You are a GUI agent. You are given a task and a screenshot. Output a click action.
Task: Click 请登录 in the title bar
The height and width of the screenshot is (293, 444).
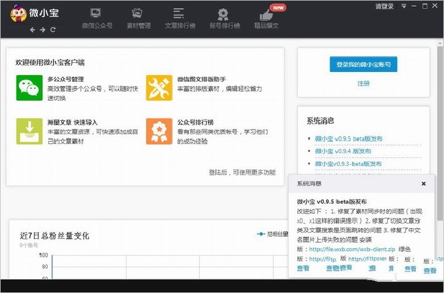[x=384, y=6]
